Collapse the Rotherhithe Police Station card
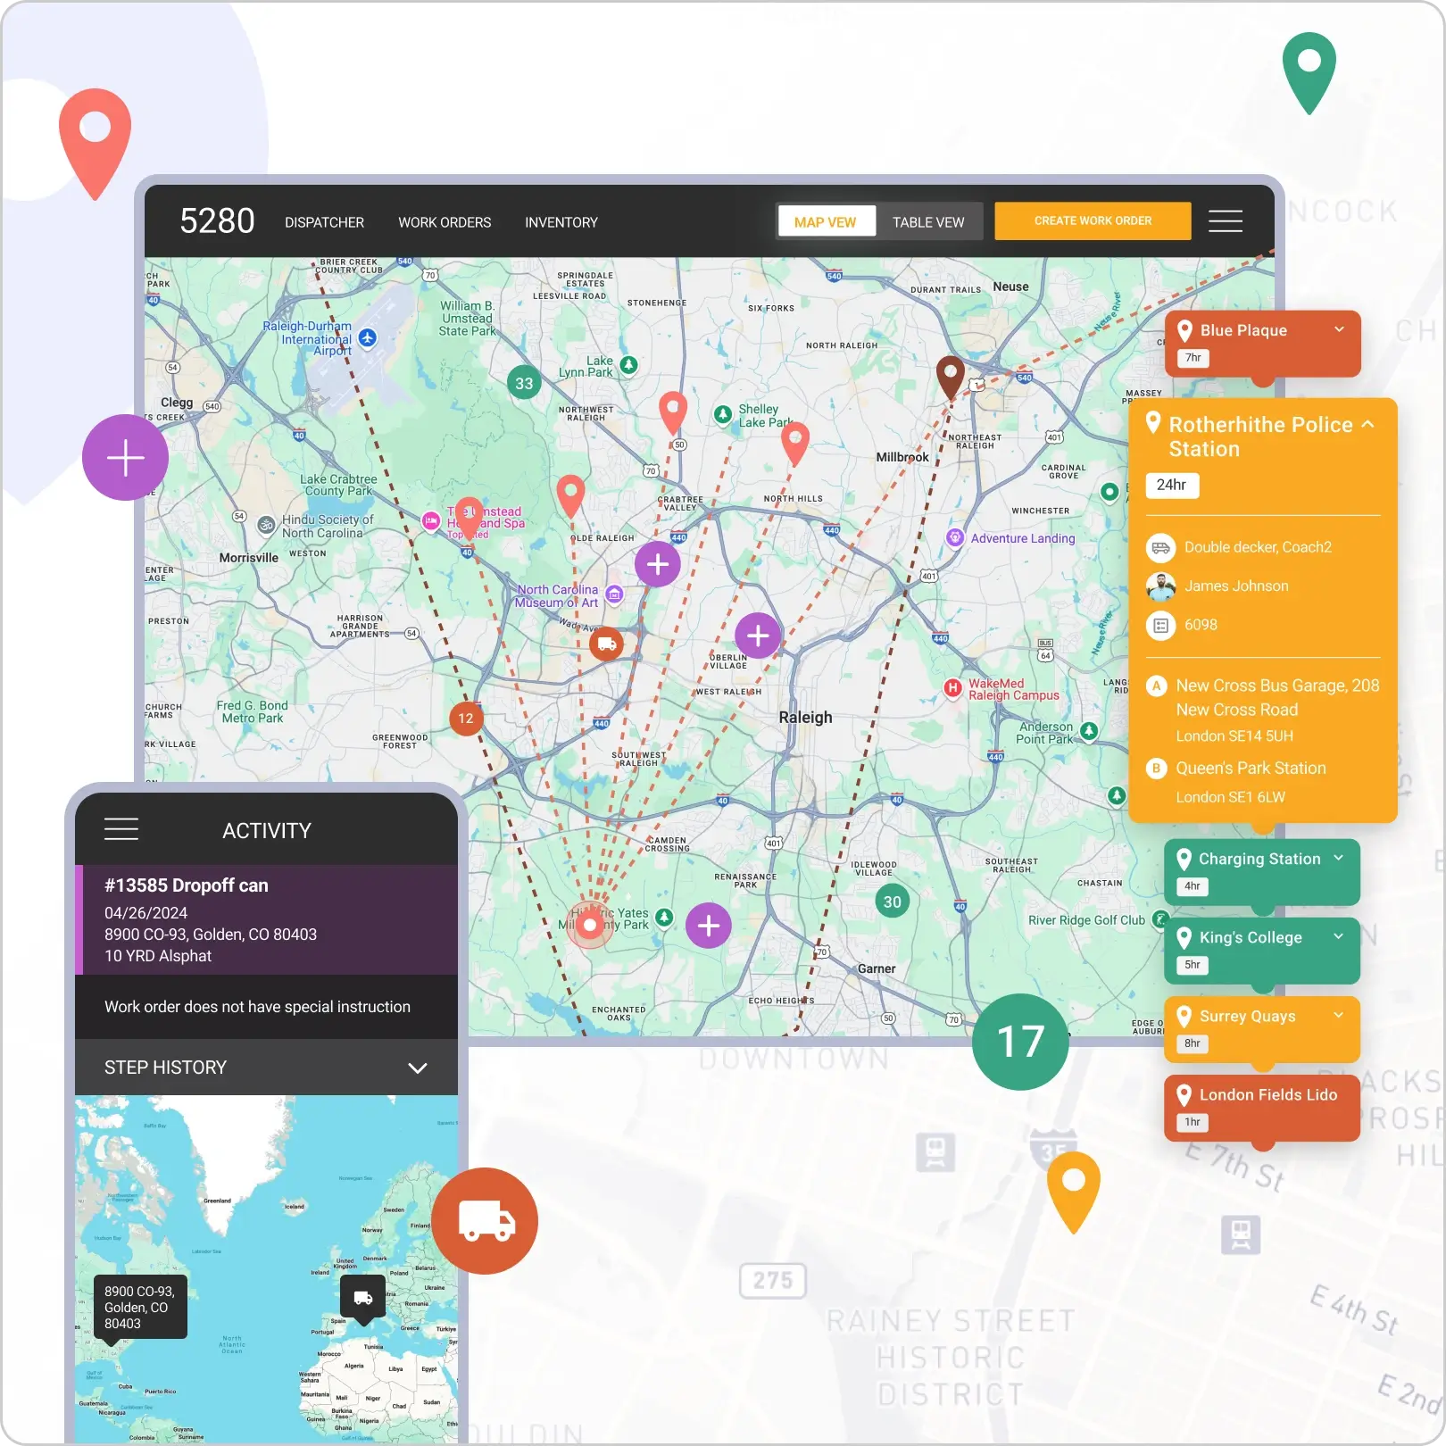1446x1446 pixels. [1368, 425]
